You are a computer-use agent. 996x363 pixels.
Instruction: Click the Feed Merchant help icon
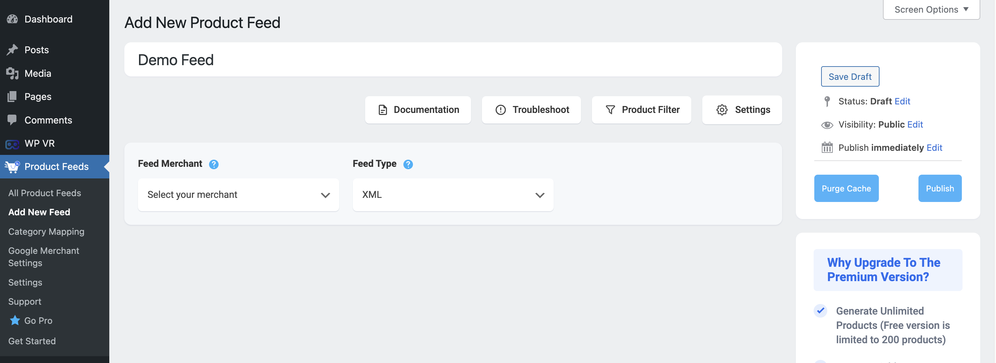coord(213,164)
